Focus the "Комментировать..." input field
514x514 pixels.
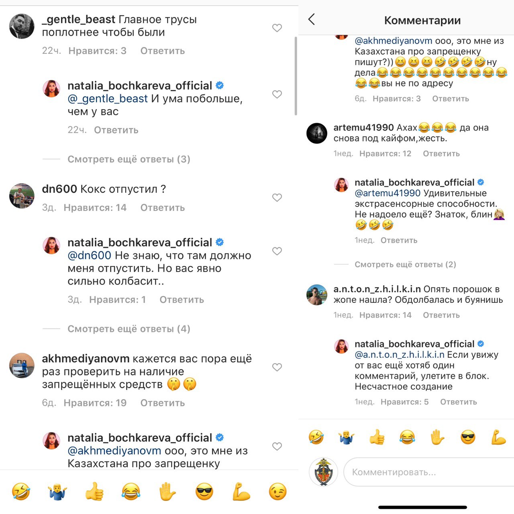[429, 472]
